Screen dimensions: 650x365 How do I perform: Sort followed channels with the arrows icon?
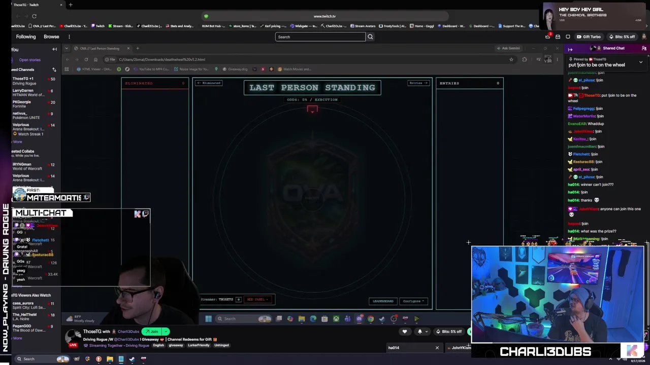[54, 69]
